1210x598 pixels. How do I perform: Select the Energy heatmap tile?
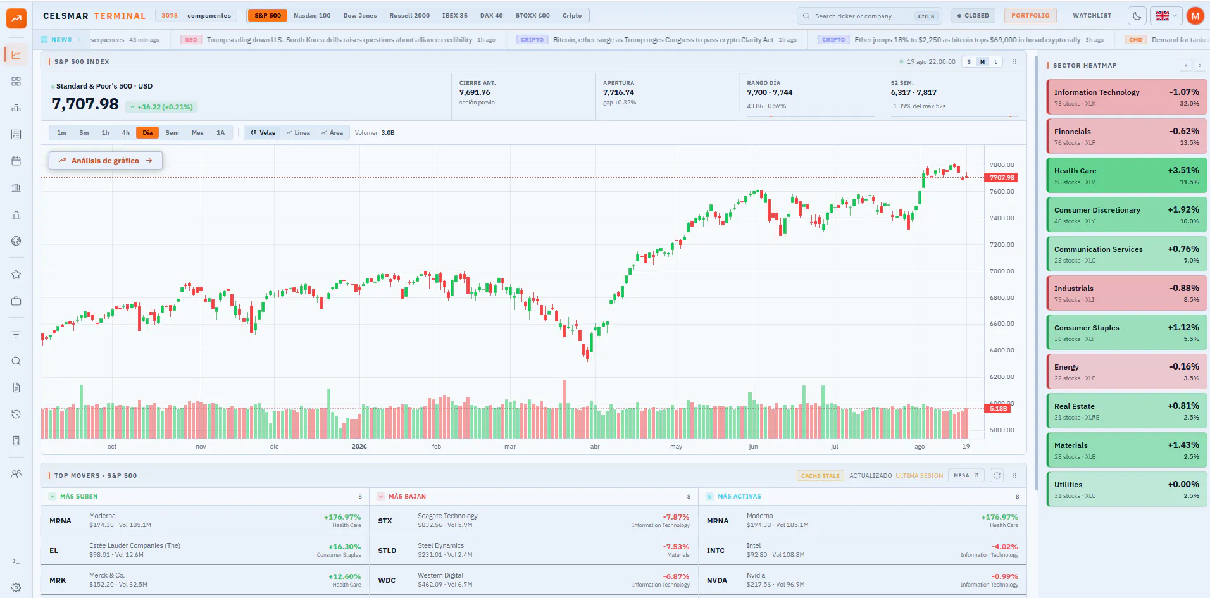click(x=1126, y=371)
